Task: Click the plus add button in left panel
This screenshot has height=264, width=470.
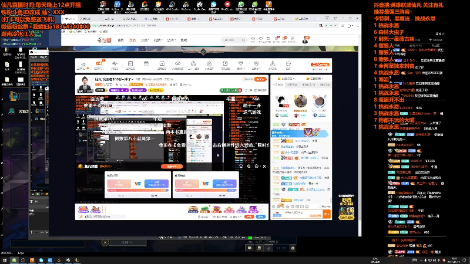Action: pyautogui.click(x=31, y=232)
